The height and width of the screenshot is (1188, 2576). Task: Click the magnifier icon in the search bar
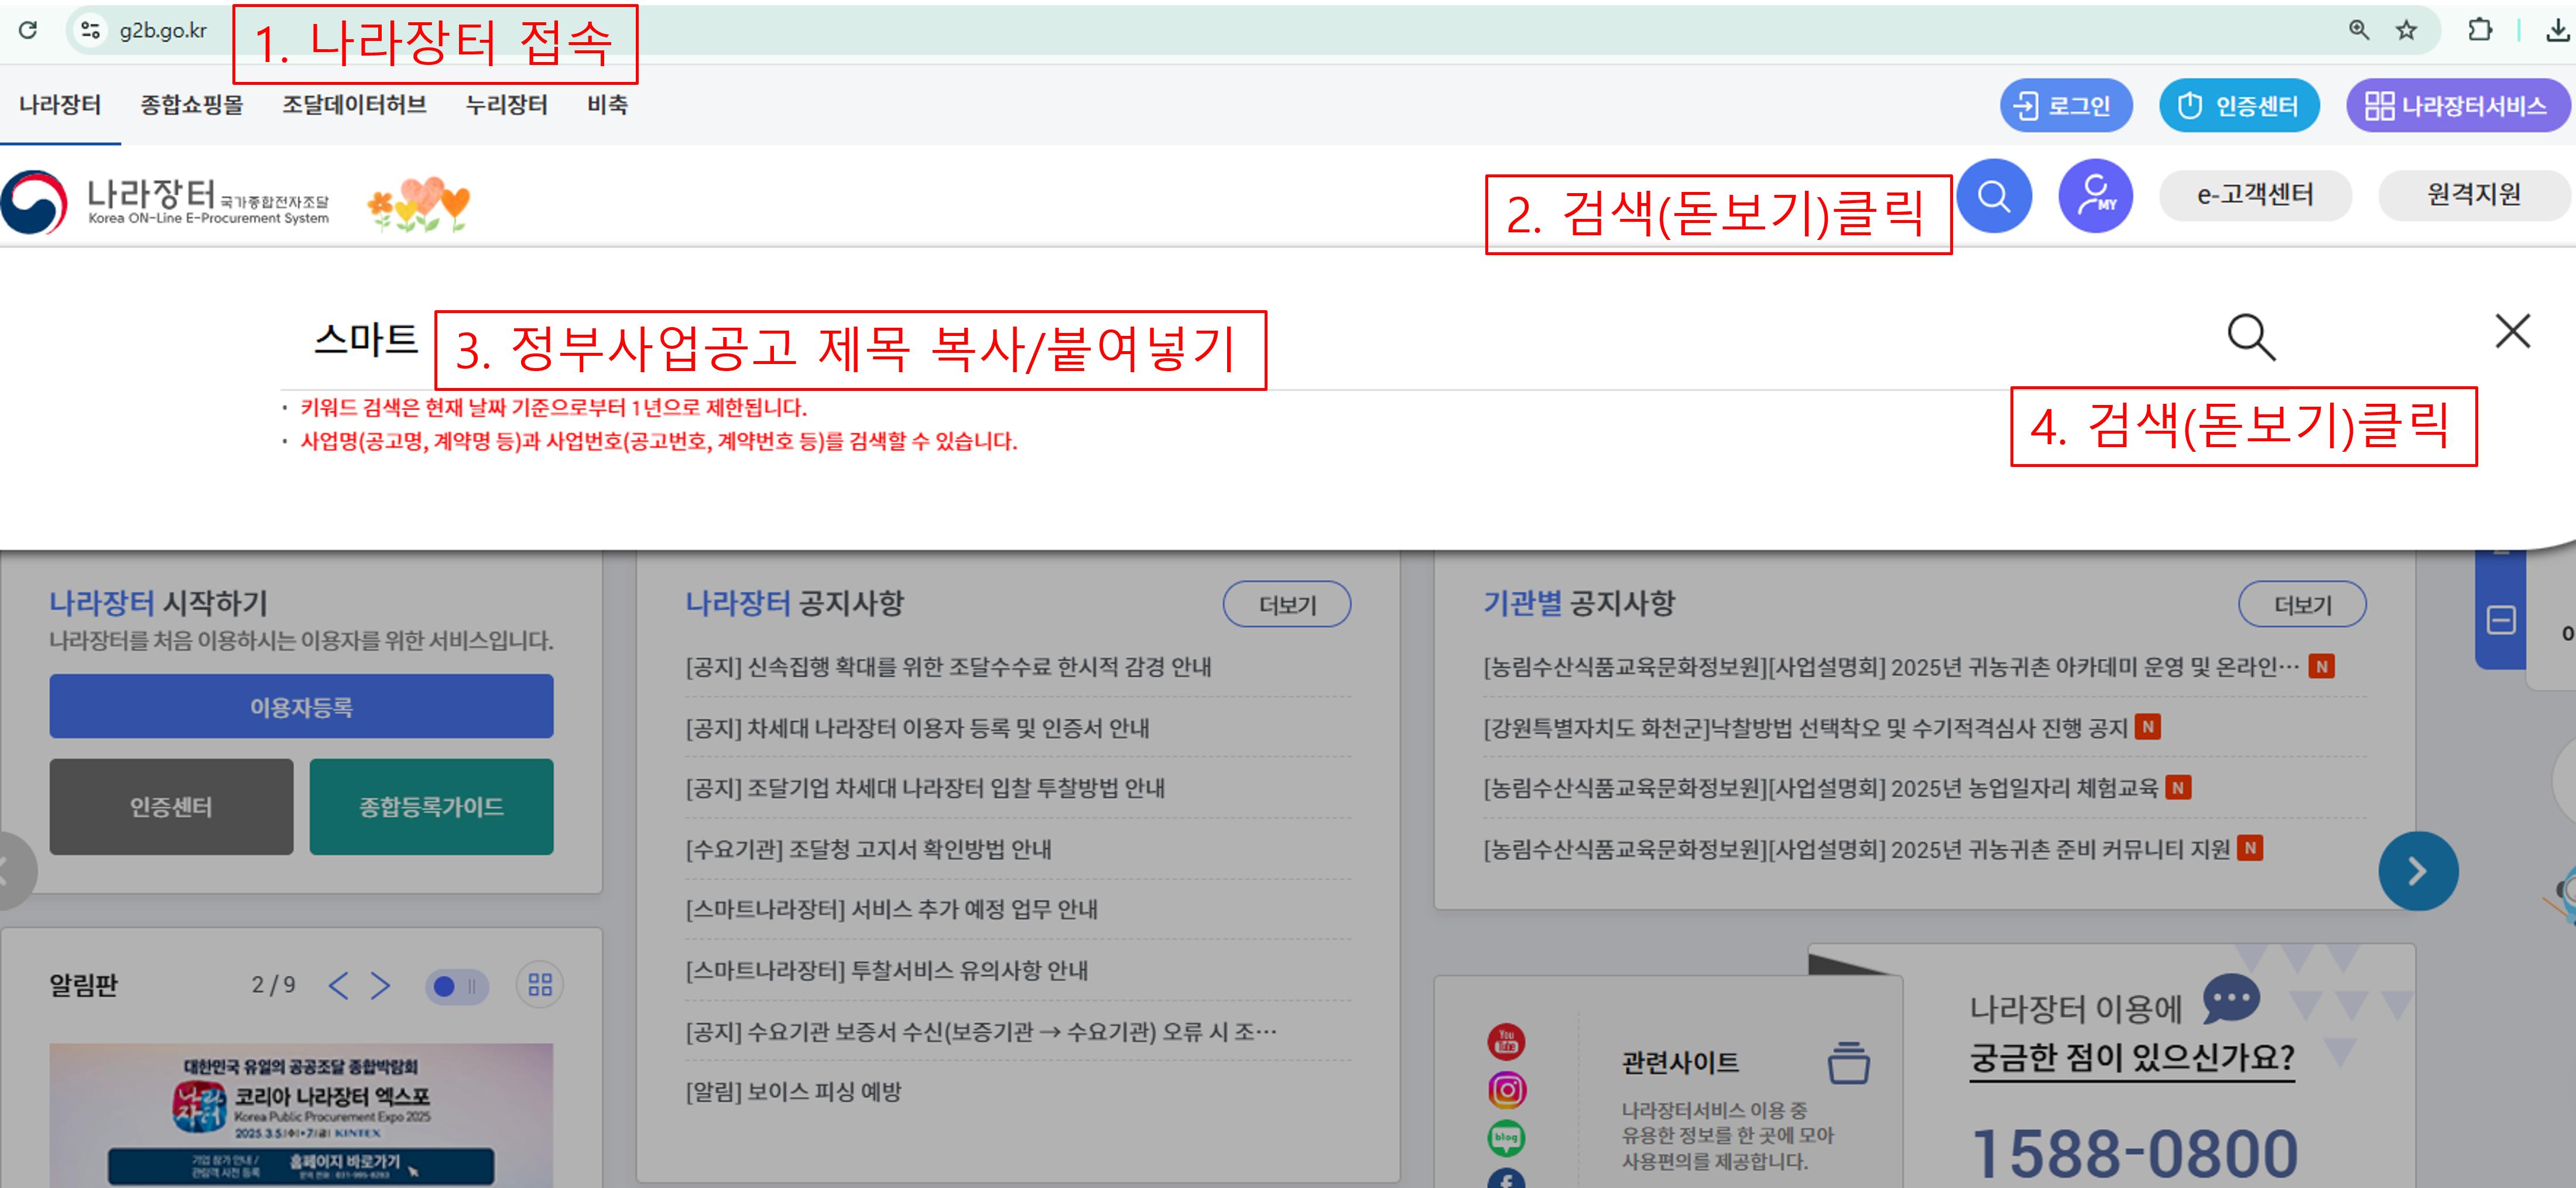click(x=2251, y=337)
